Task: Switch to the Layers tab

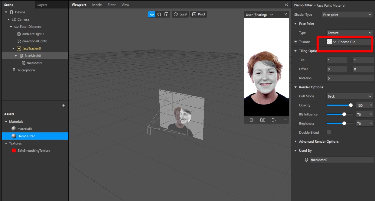Action: point(42,5)
